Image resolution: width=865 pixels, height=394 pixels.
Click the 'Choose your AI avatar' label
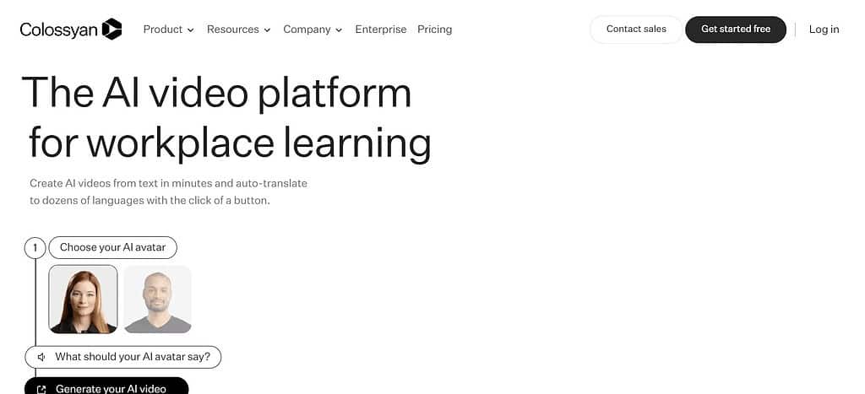(112, 247)
